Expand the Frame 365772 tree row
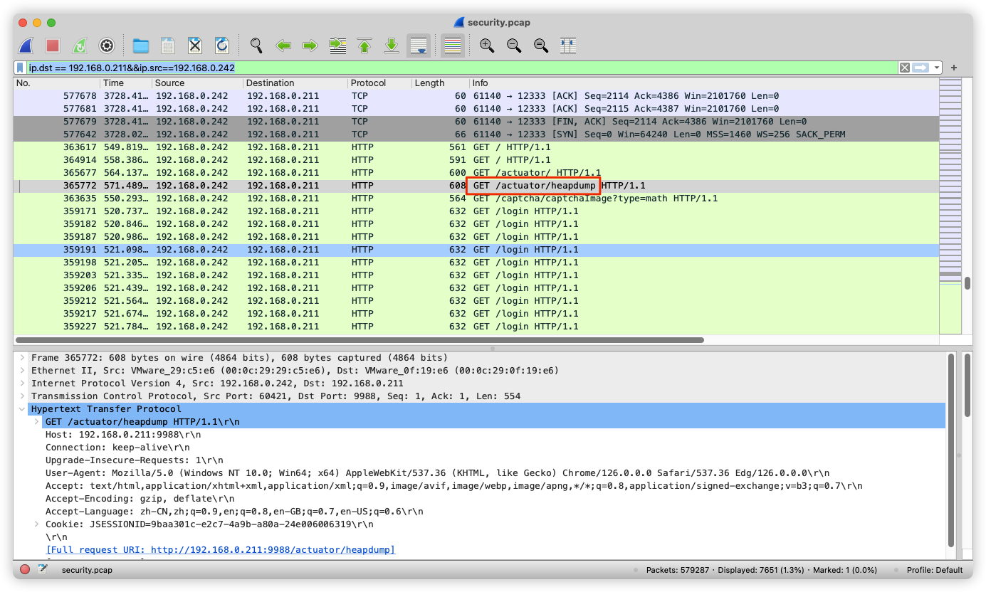The image size is (986, 592). [23, 358]
